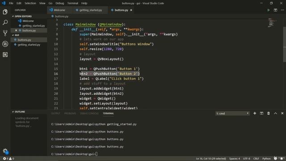Viewport: 286px width, 161px height.
Task: Kill terminal with trash icon
Action: [x=269, y=113]
